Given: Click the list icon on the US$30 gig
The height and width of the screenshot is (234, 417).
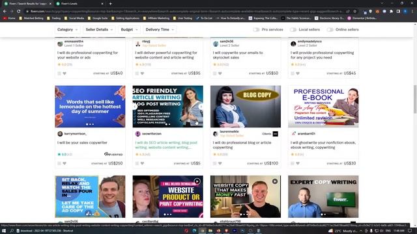Looking at the screenshot, I should (293, 163).
